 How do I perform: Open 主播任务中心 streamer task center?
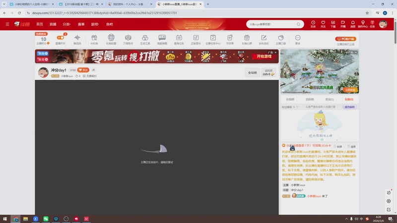click(x=213, y=40)
